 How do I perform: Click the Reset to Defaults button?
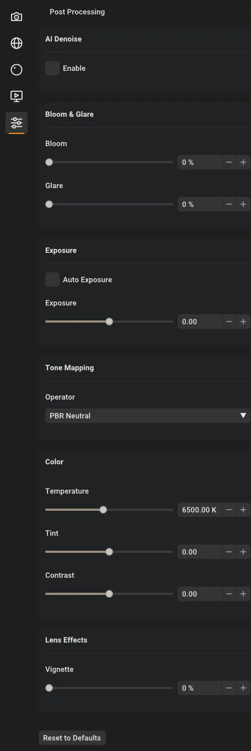point(72,738)
